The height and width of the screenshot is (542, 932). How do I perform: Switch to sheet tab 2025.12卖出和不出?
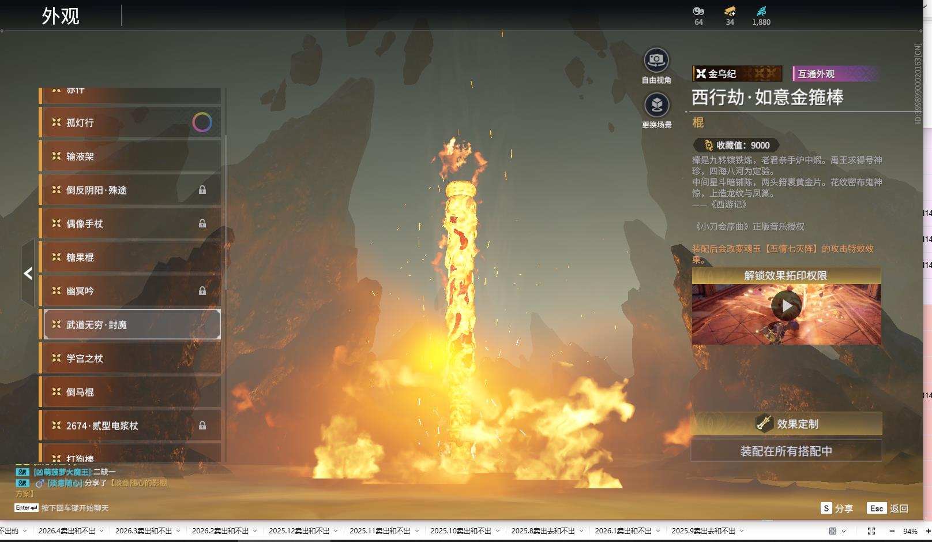pos(299,531)
